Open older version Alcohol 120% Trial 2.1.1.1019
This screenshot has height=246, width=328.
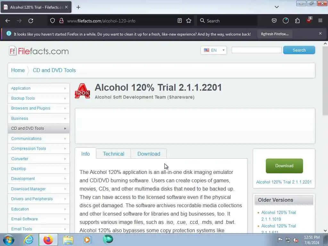(279, 216)
